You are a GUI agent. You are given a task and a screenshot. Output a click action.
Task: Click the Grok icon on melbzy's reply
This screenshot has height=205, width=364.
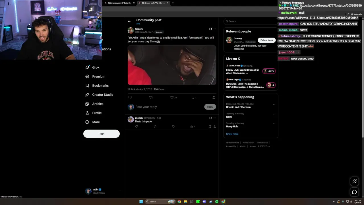click(x=210, y=118)
